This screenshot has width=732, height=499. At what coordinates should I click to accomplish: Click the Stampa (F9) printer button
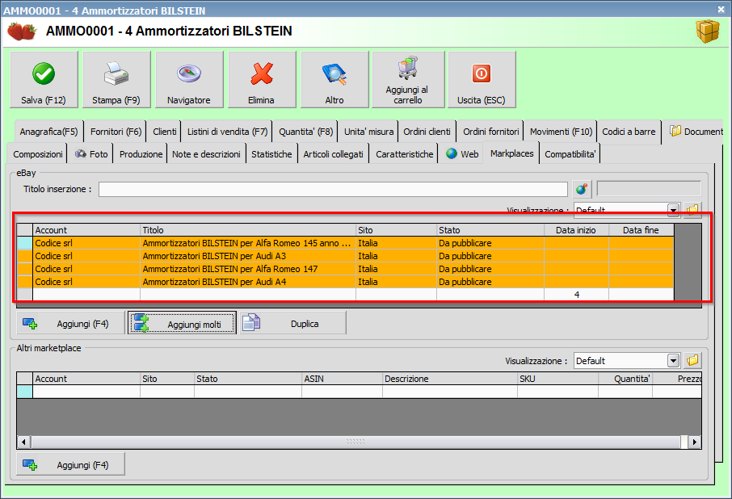116,80
